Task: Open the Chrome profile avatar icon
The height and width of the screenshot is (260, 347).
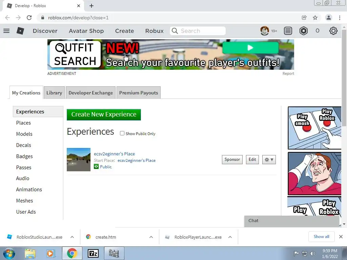Action: click(329, 18)
